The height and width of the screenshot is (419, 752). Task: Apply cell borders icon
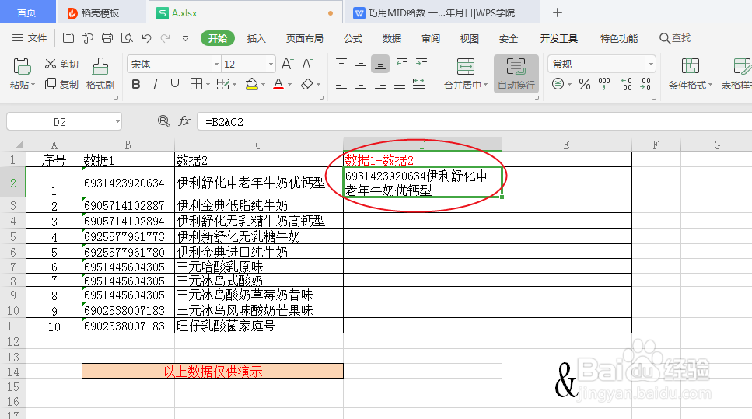(196, 85)
